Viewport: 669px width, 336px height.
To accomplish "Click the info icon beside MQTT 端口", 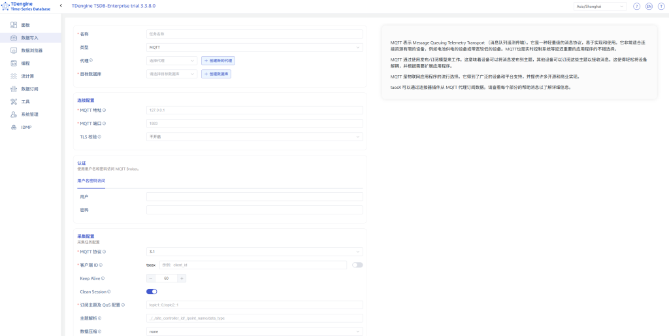I will (x=104, y=124).
